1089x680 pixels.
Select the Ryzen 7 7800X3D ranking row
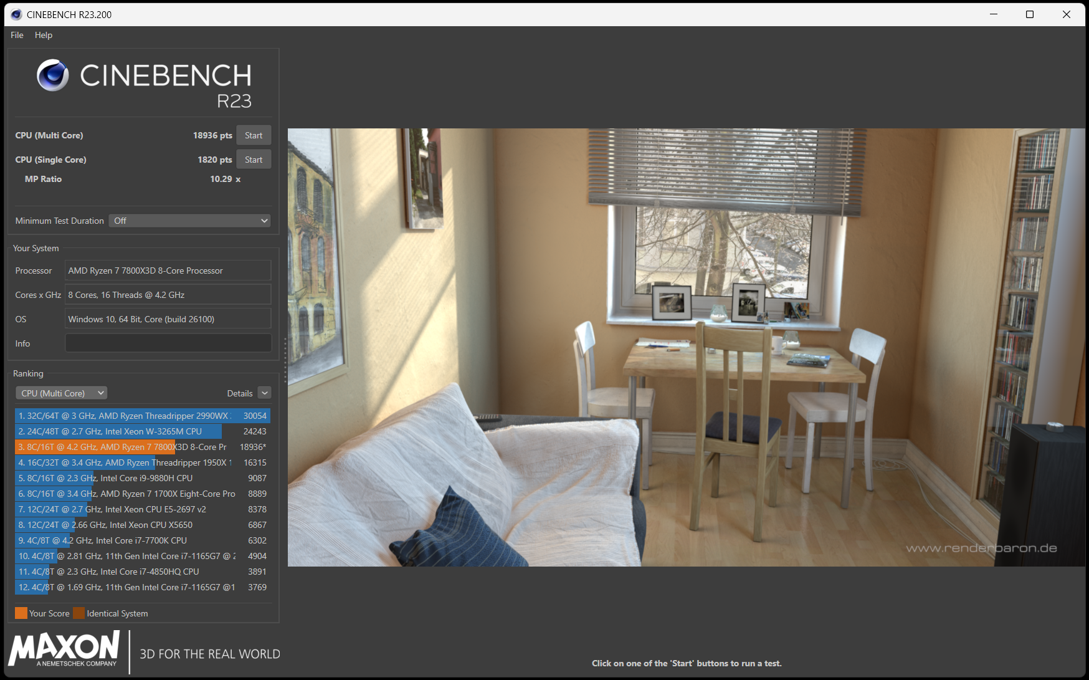pyautogui.click(x=143, y=447)
